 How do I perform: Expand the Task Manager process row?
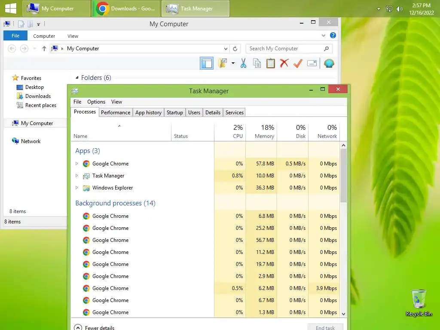pos(76,176)
